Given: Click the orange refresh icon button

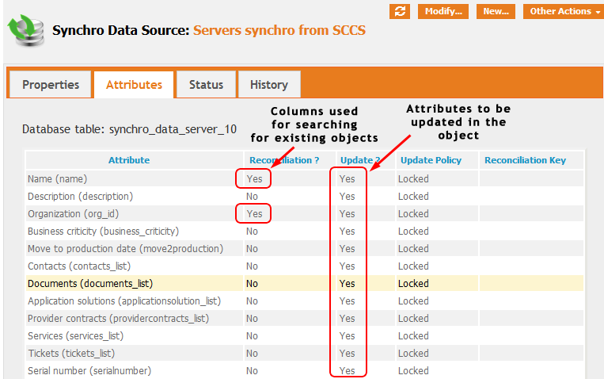Looking at the screenshot, I should [x=401, y=11].
